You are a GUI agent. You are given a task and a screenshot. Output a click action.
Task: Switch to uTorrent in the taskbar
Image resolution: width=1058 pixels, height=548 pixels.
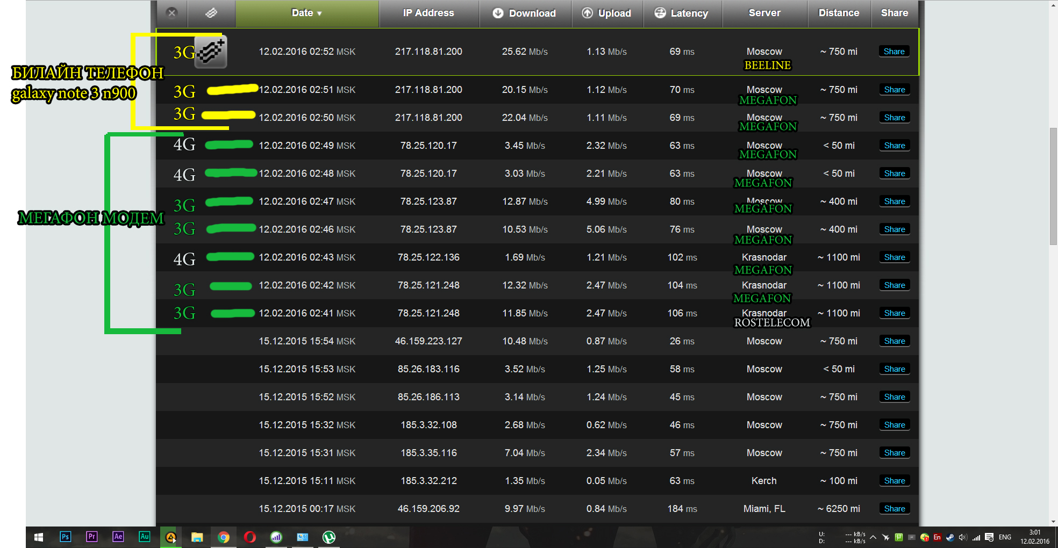click(x=329, y=537)
